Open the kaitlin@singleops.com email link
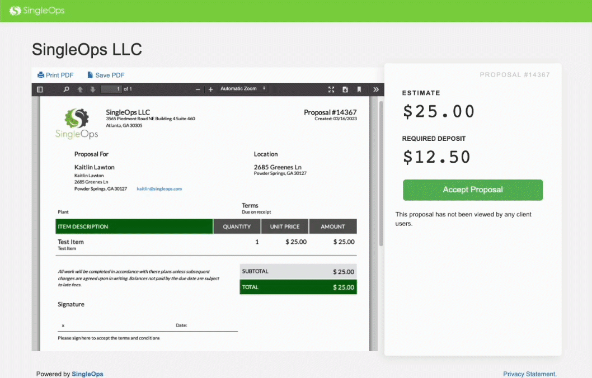Screen dimensions: 592x378 [159, 189]
